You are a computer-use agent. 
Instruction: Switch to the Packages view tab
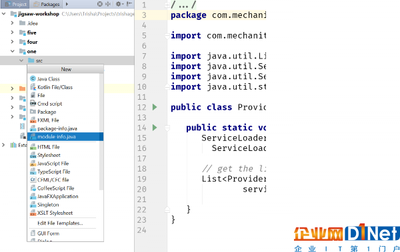click(47, 4)
